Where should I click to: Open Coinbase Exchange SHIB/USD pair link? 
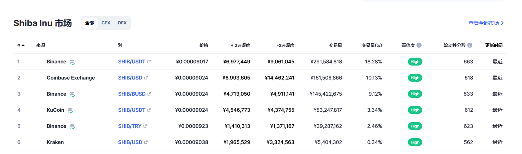coord(130,78)
